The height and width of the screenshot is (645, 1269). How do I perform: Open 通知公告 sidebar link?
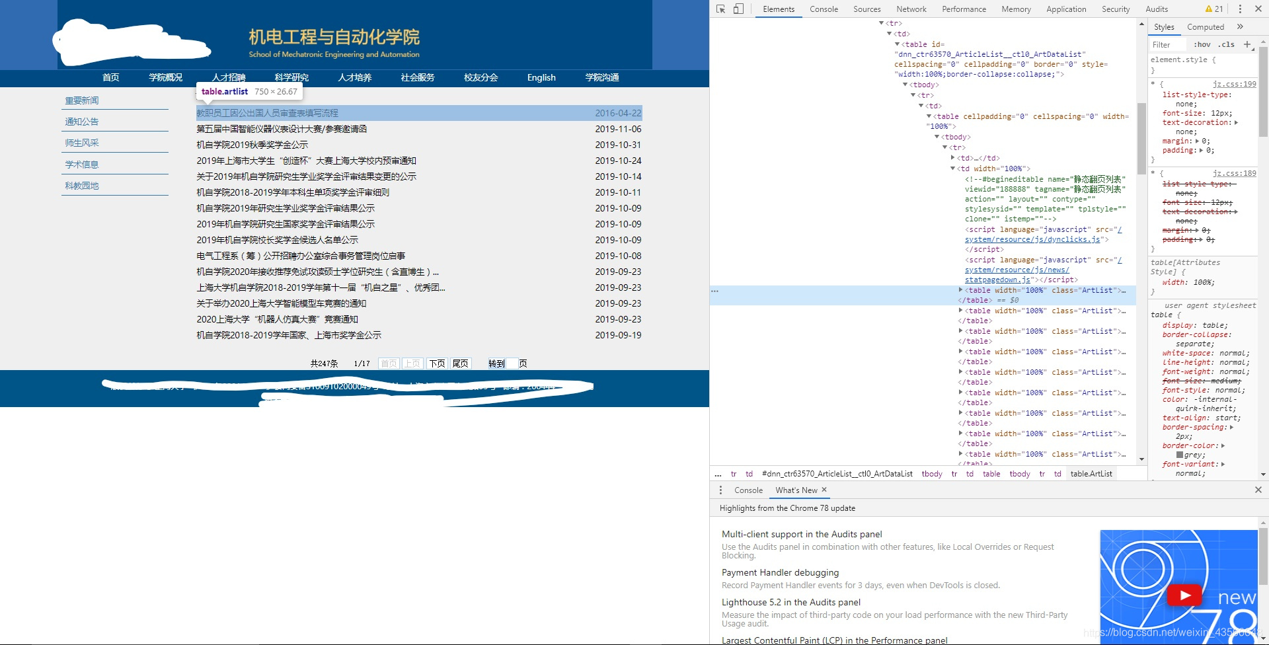point(82,122)
